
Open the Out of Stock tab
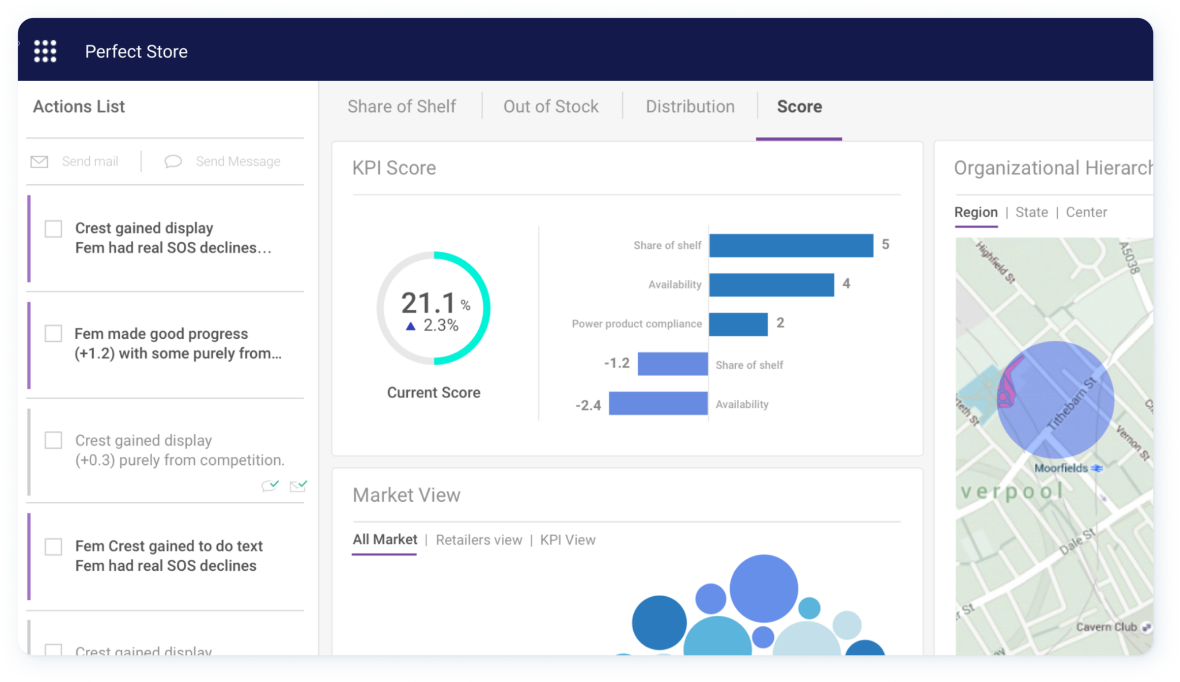pos(551,107)
